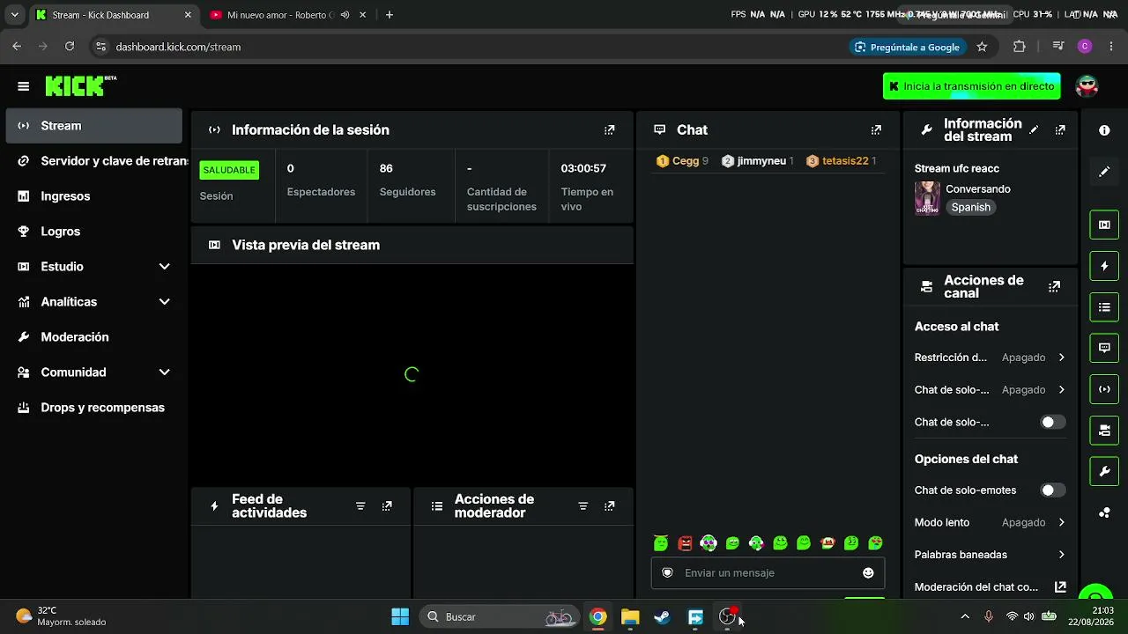Toggle channel actions widget in right rail
This screenshot has width=1128, height=634.
pos(1104,431)
